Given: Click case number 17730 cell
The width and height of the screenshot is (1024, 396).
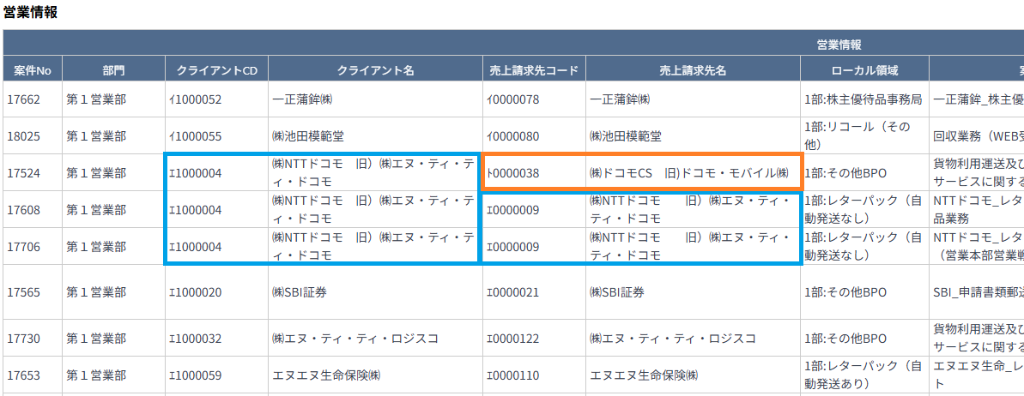Looking at the screenshot, I should [24, 339].
